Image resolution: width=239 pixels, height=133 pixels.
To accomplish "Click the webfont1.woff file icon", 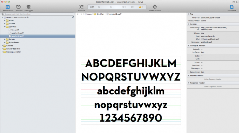I will (10, 33).
